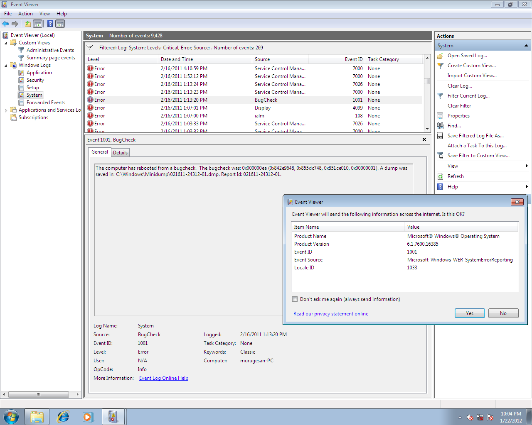This screenshot has height=425, width=532.
Task: Sort events by the Date and Time column
Action: point(205,59)
